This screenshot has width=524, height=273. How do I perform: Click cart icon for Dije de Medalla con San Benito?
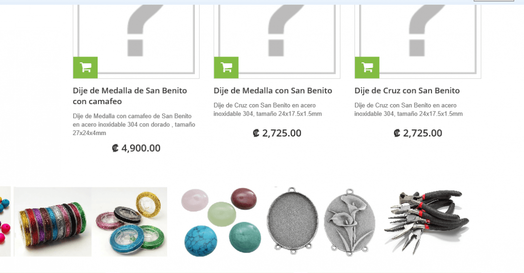pyautogui.click(x=226, y=68)
